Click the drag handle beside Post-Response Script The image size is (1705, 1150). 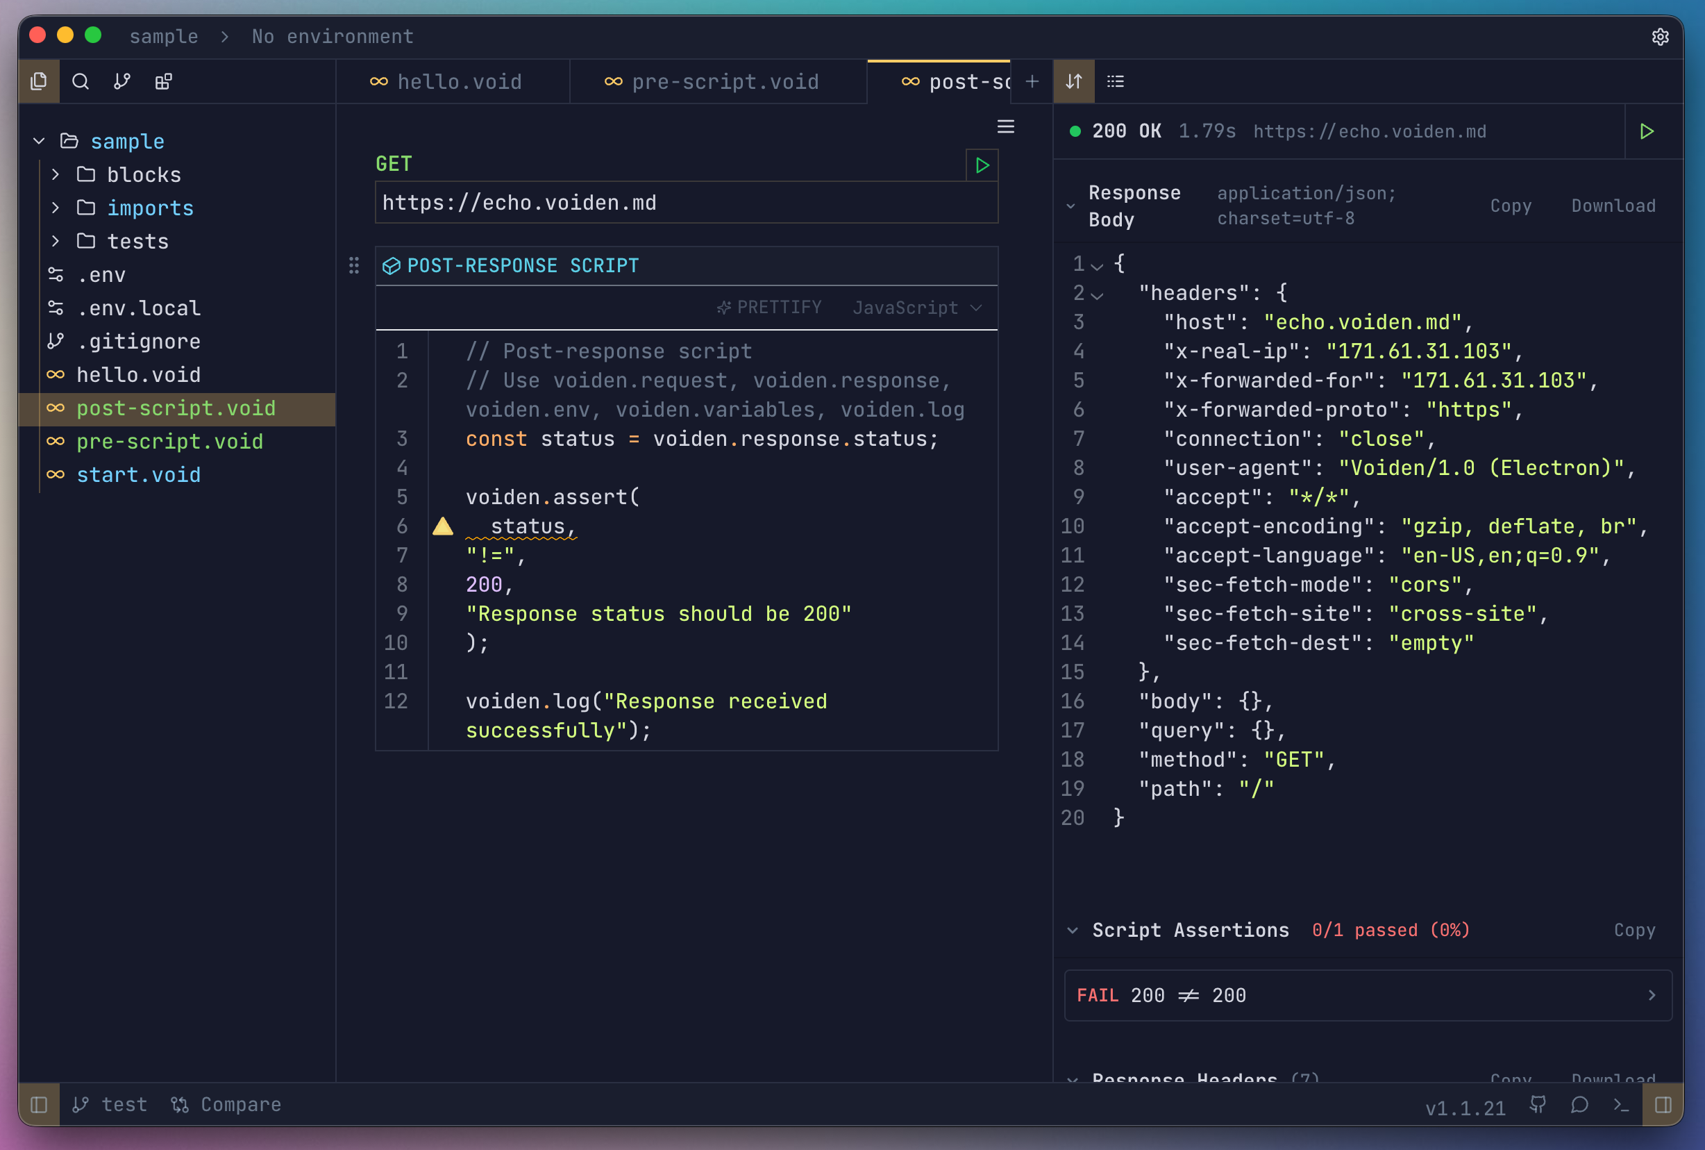pyautogui.click(x=354, y=265)
